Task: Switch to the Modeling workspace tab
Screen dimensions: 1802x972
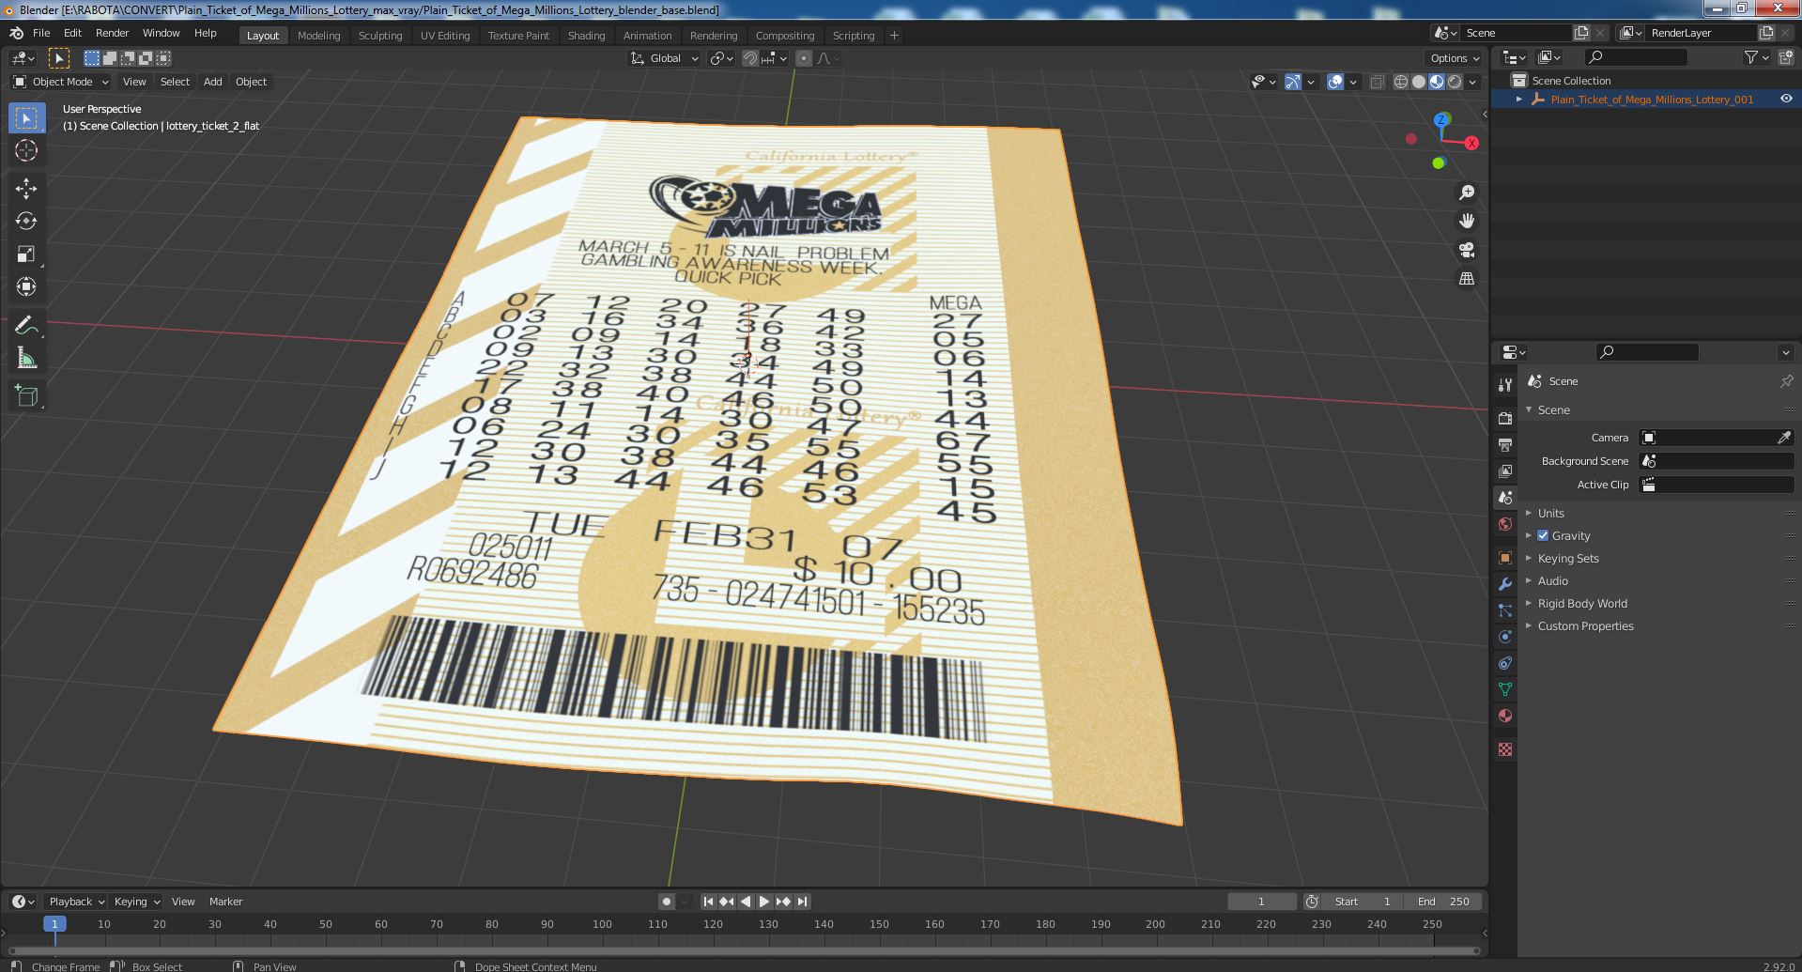Action: point(318,36)
